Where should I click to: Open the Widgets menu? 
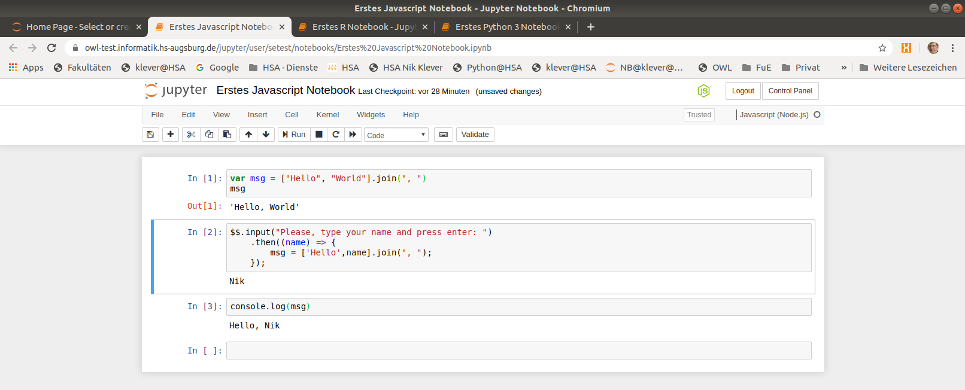371,115
